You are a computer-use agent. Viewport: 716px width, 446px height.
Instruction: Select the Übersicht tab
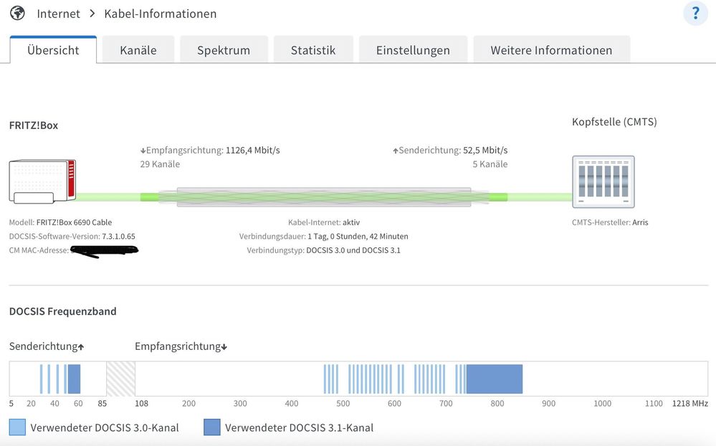pos(53,50)
